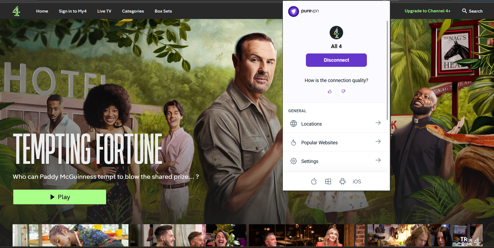Open the True Crime show thumbnail

[x=425, y=235]
